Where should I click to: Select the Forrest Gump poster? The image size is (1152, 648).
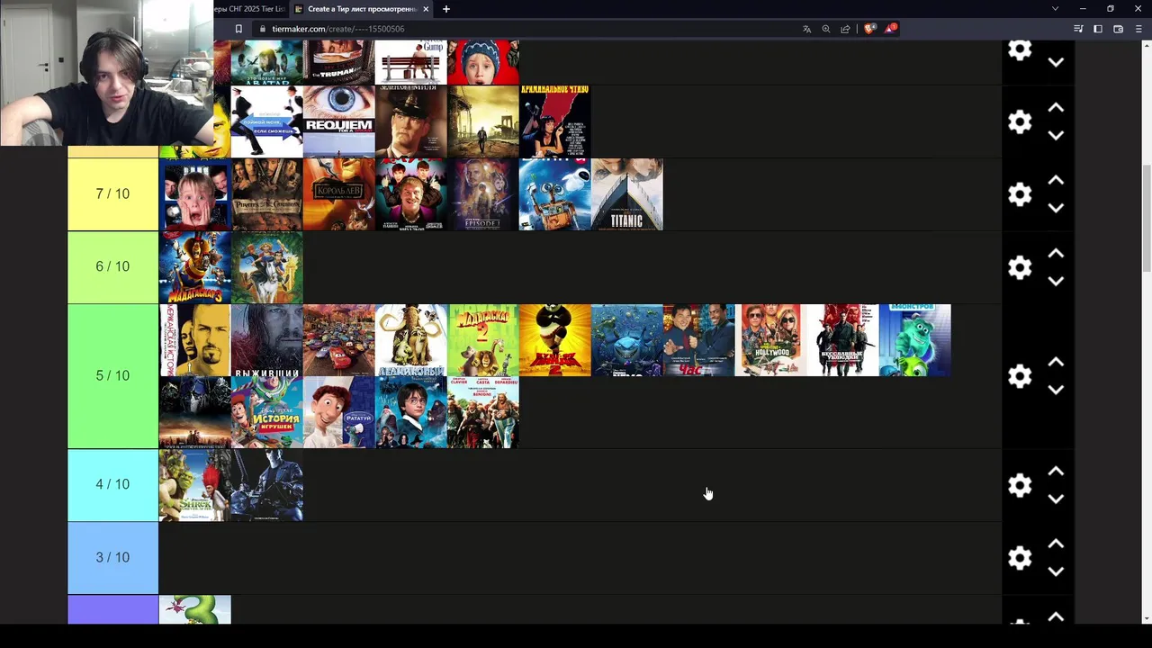coord(411,62)
